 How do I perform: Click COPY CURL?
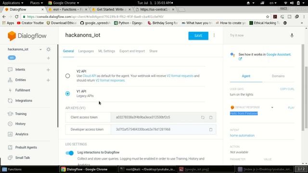pos(287,89)
